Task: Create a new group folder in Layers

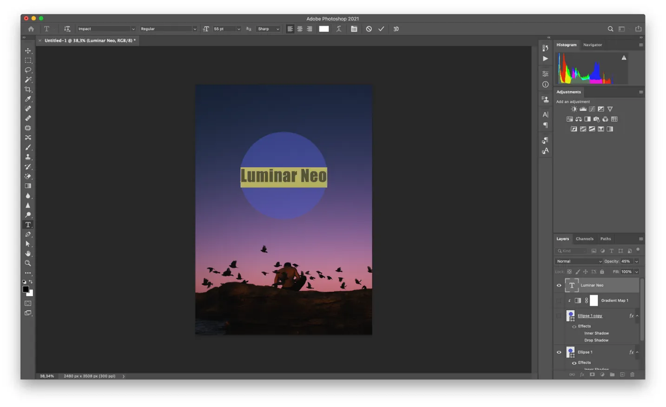Action: [613, 374]
